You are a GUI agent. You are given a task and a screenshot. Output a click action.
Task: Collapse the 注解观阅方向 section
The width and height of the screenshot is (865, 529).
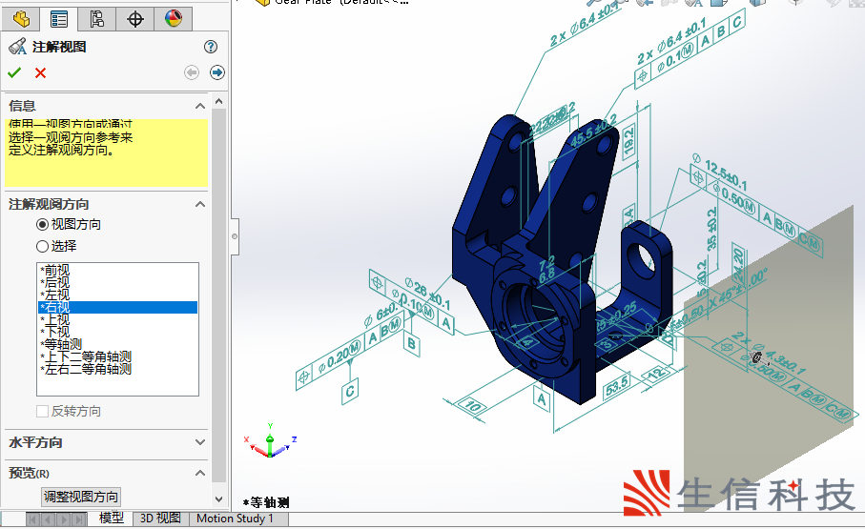[x=200, y=204]
